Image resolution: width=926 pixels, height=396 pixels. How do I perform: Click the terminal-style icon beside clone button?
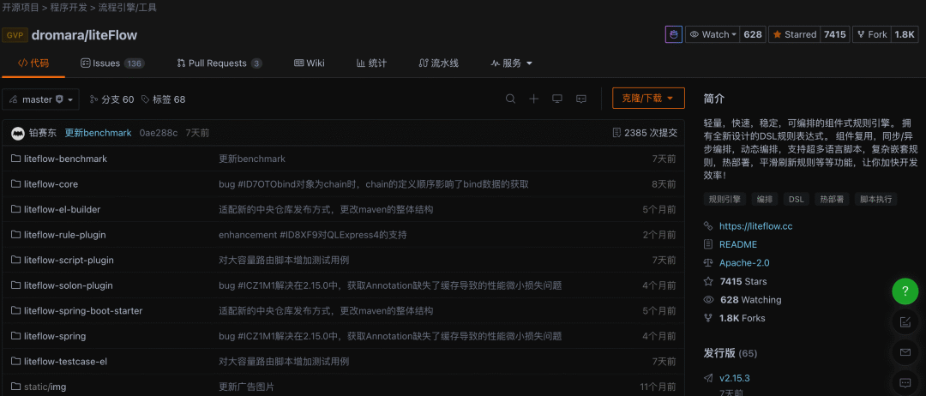[581, 99]
